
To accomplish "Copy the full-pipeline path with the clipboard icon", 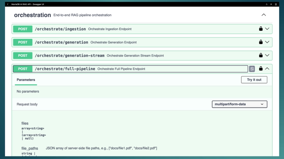I will click(252, 69).
